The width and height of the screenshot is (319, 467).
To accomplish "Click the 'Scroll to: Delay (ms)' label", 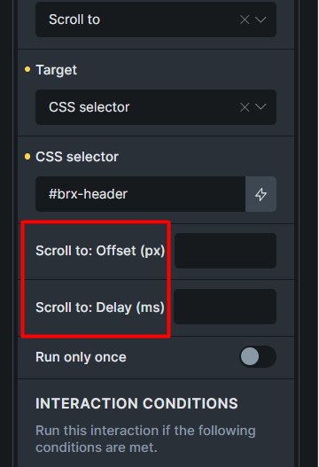I will pyautogui.click(x=100, y=307).
